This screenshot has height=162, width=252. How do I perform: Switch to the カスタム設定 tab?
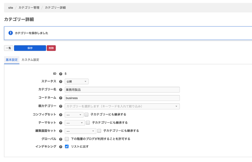tap(30, 60)
